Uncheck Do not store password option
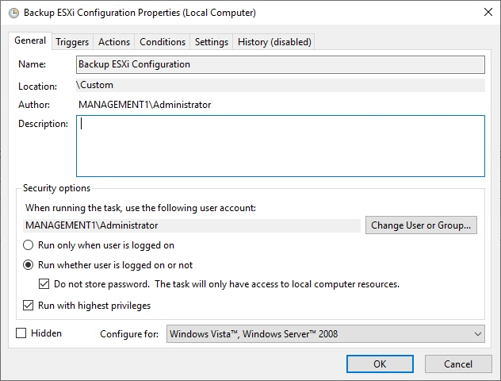Viewport: 501px width, 381px height. point(45,284)
